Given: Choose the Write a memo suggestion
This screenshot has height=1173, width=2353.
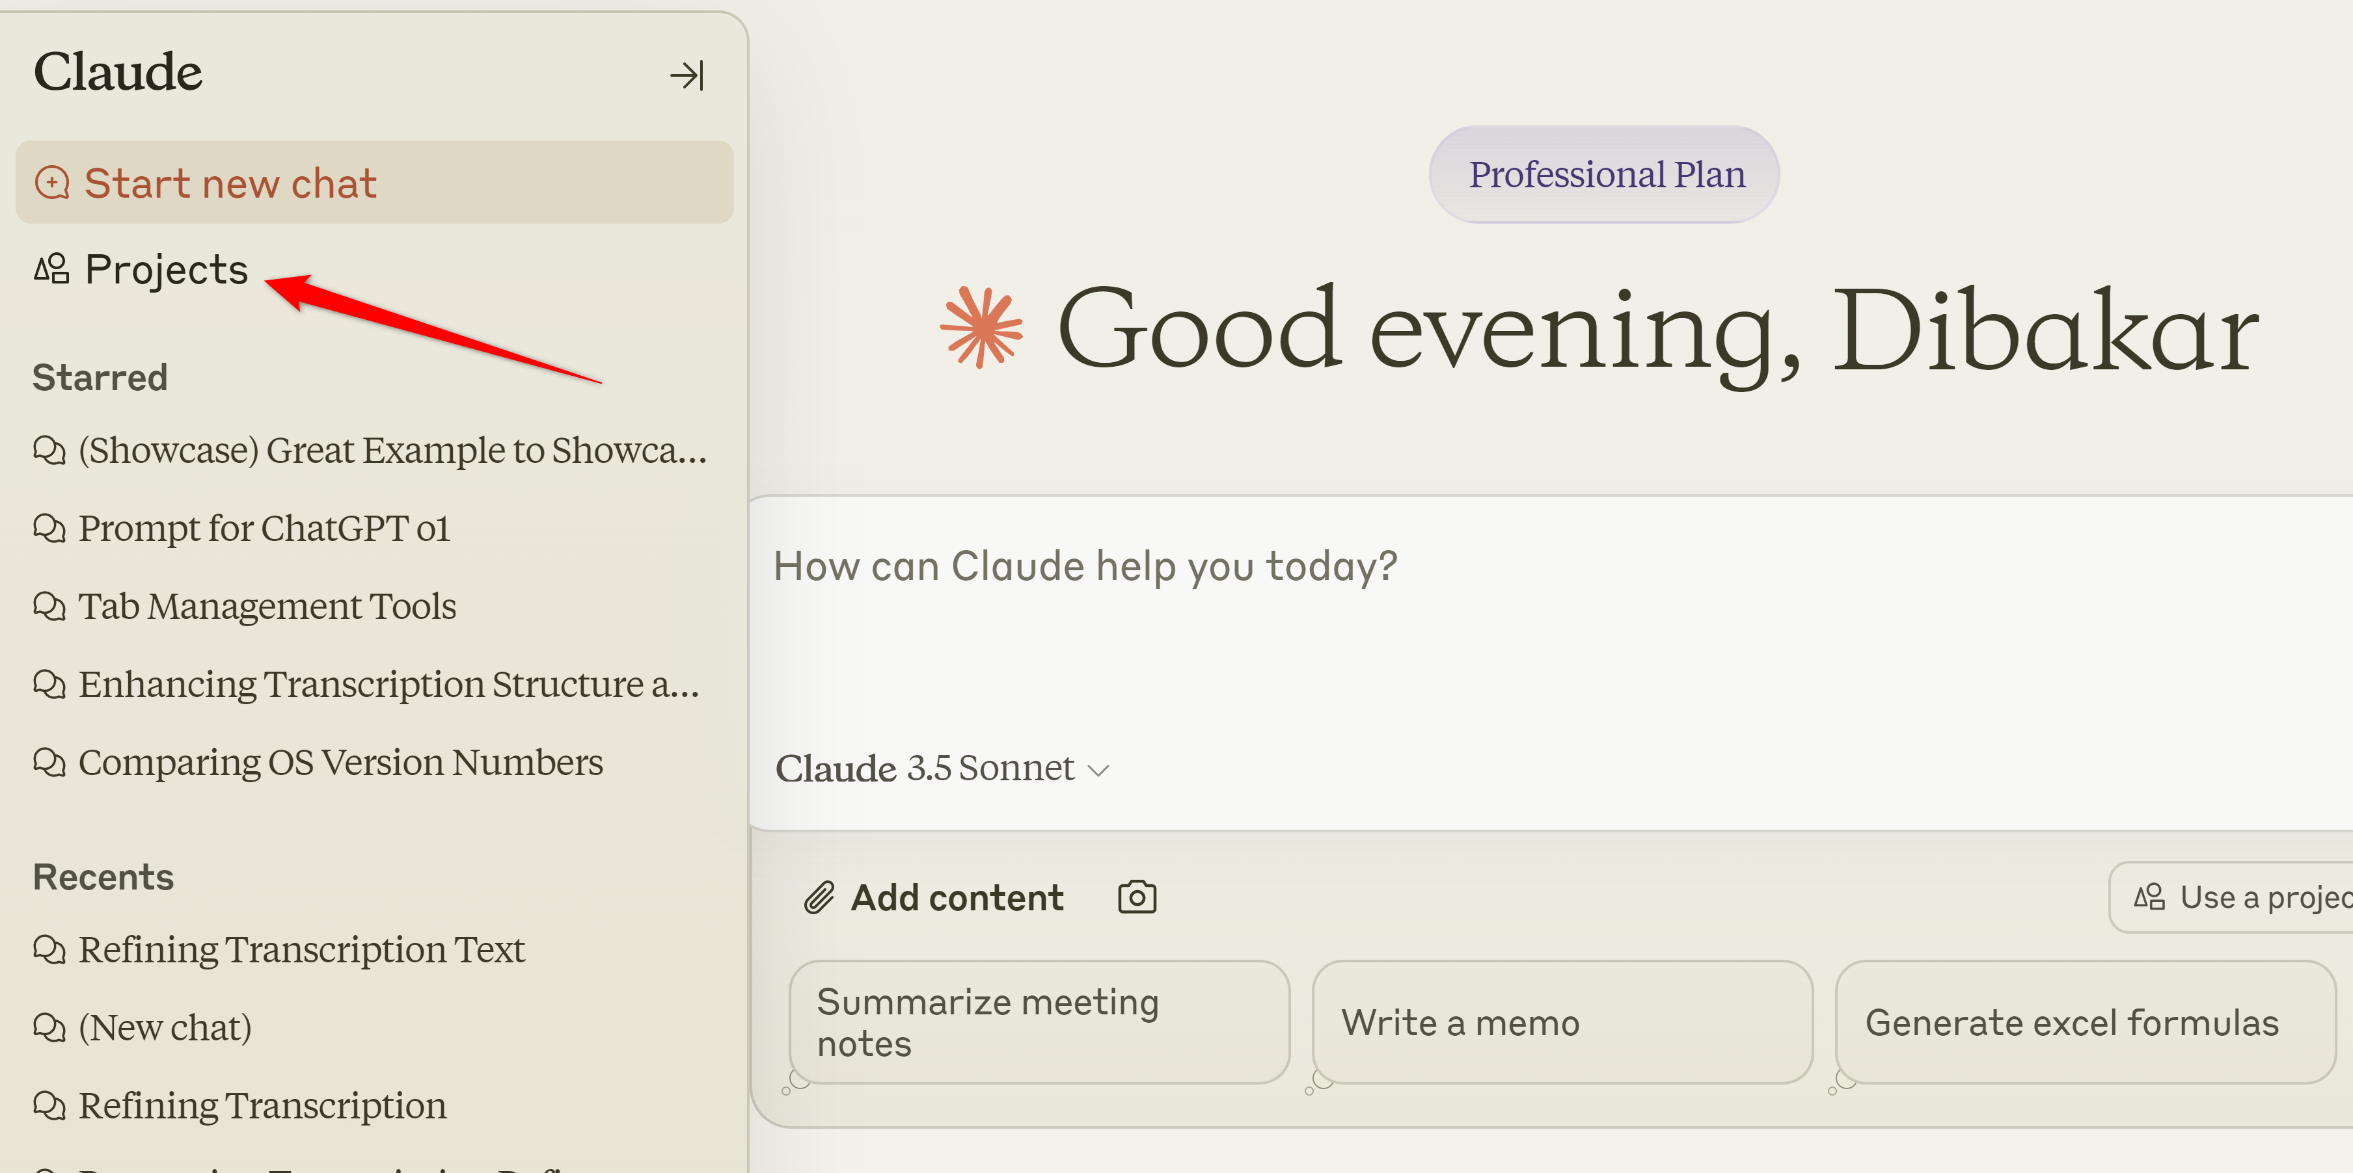Looking at the screenshot, I should click(x=1562, y=1022).
